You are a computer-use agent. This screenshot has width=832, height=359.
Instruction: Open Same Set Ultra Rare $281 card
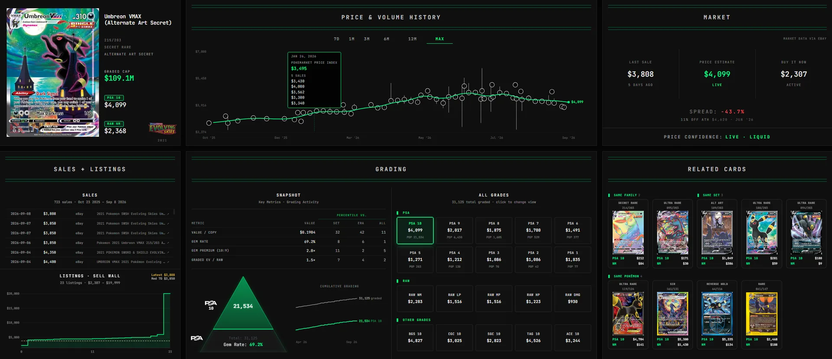(x=762, y=233)
